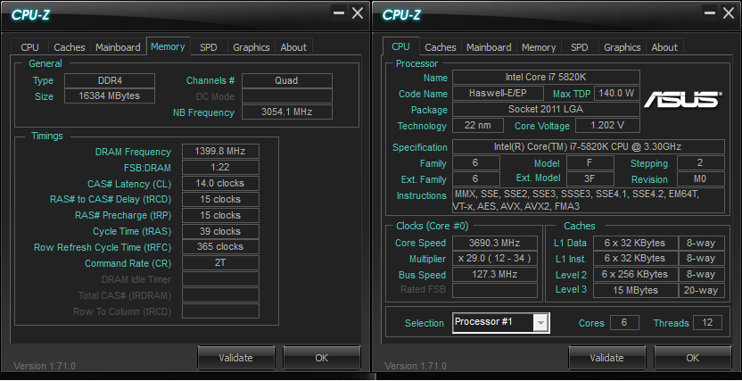Click the Quad channels field
The height and width of the screenshot is (381, 742).
[287, 80]
